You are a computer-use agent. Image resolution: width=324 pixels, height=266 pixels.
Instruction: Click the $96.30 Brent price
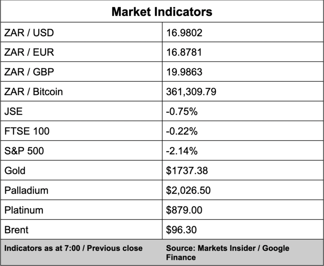181,230
